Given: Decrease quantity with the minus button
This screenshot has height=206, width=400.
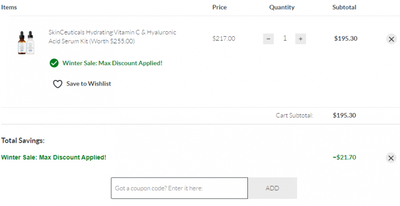Looking at the screenshot, I should (x=268, y=39).
